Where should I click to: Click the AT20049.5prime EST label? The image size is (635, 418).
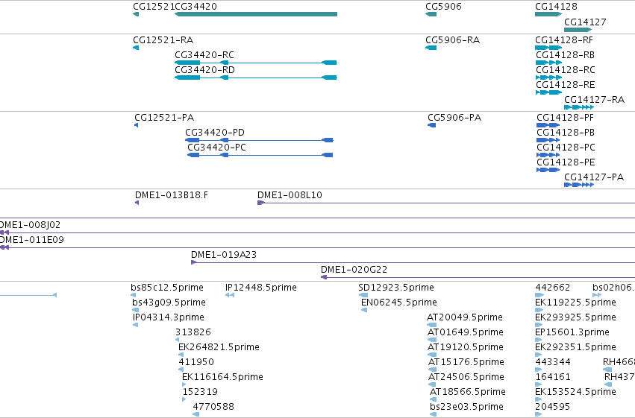(465, 317)
